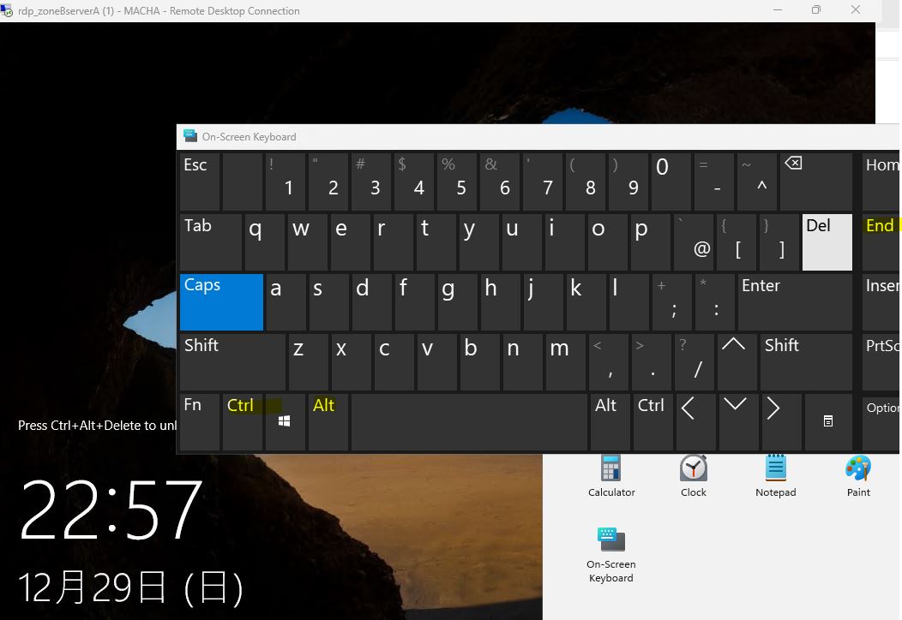Toggle the left Shift key
The width and height of the screenshot is (902, 620).
232,362
